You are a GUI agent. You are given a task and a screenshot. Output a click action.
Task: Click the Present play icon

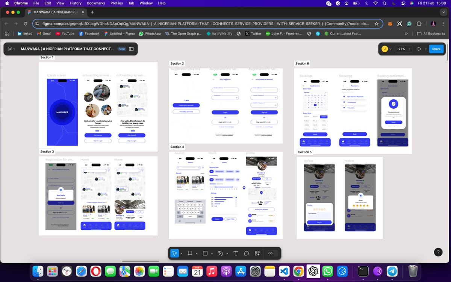(x=419, y=49)
